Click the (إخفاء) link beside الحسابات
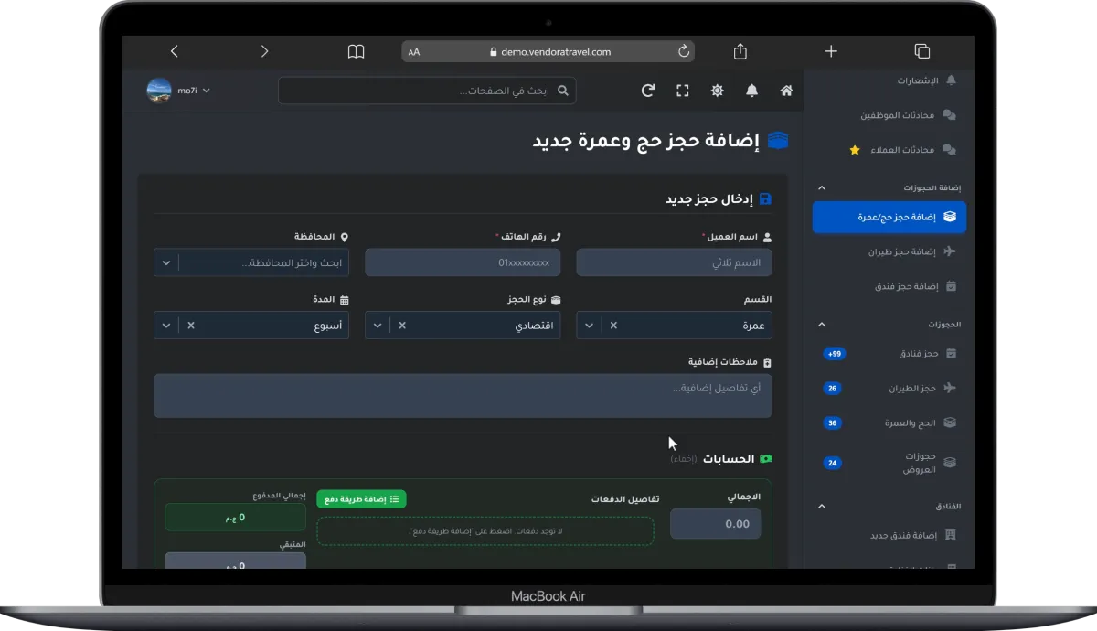1097x631 pixels. click(683, 459)
